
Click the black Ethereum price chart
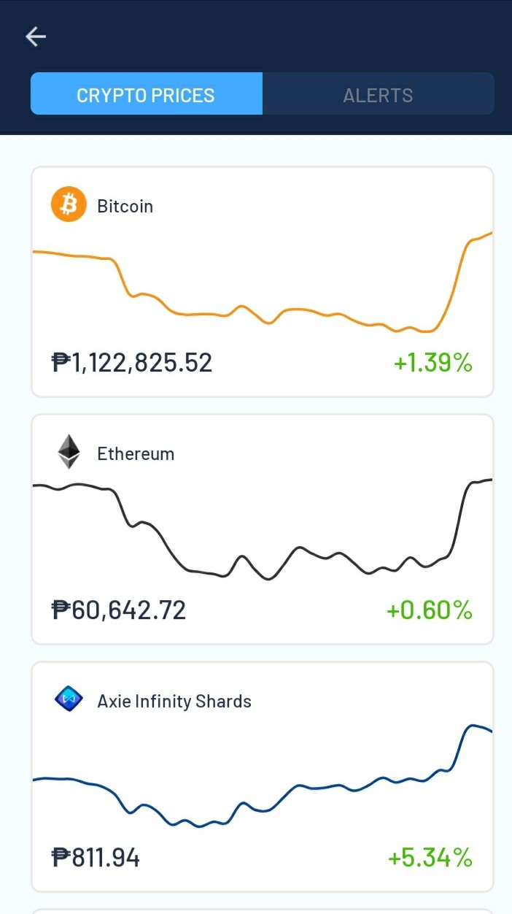click(263, 529)
